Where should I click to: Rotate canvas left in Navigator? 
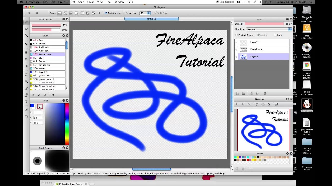(x=257, y=104)
